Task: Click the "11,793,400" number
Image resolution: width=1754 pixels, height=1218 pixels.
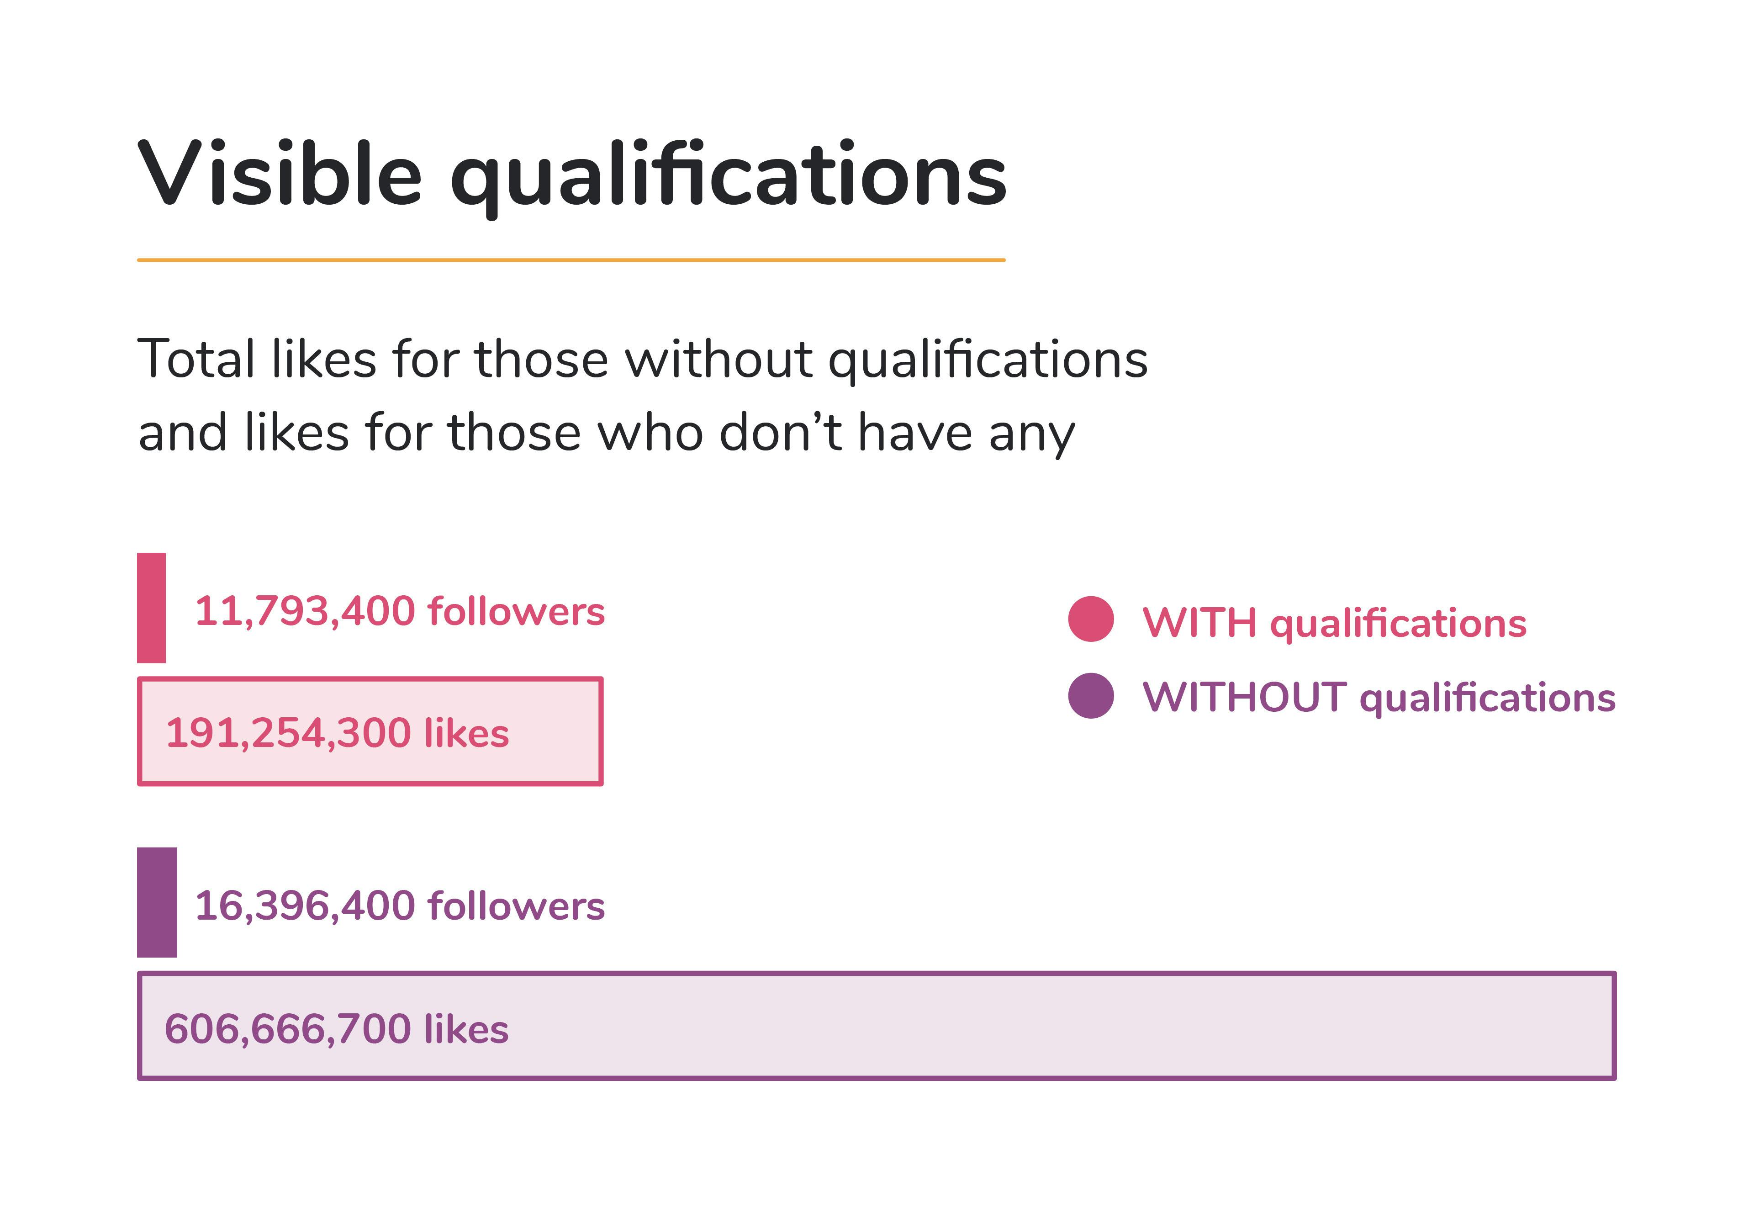Action: pyautogui.click(x=305, y=611)
